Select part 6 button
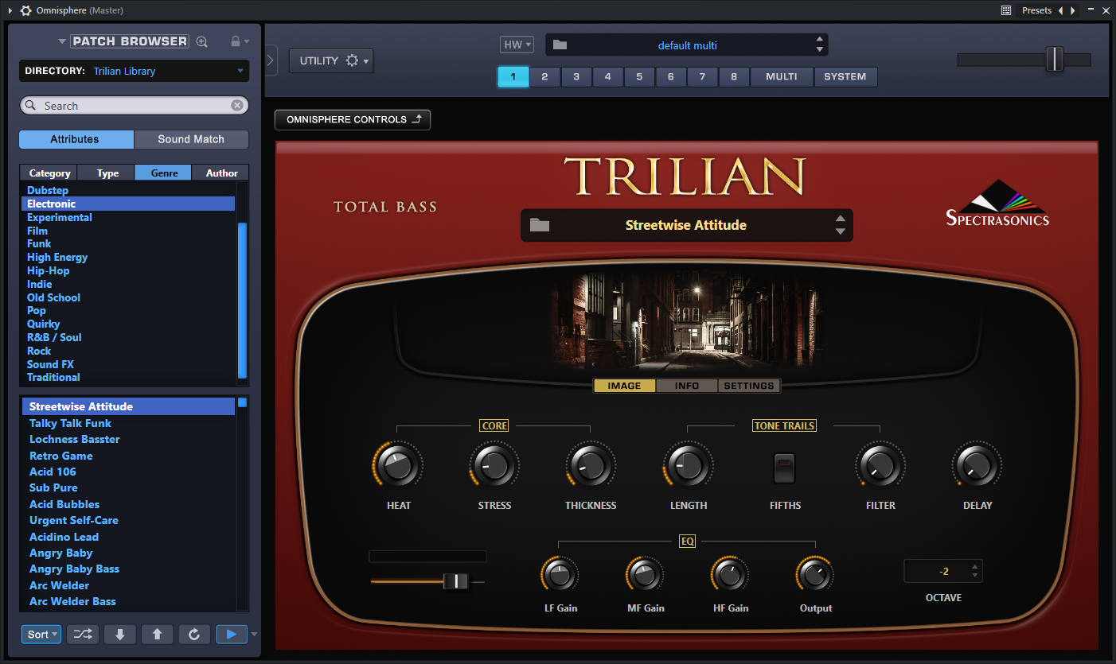This screenshot has height=664, width=1116. click(671, 77)
